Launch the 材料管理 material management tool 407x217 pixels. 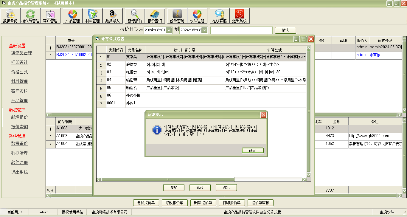pyautogui.click(x=92, y=15)
